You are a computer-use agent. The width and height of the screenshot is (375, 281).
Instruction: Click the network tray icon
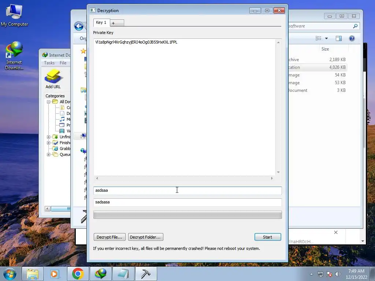(x=320, y=274)
